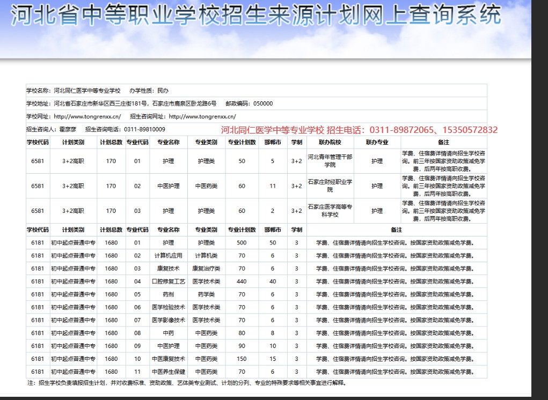Click the 联办专业 column header
This screenshot has width=548, height=400.
pos(377,143)
